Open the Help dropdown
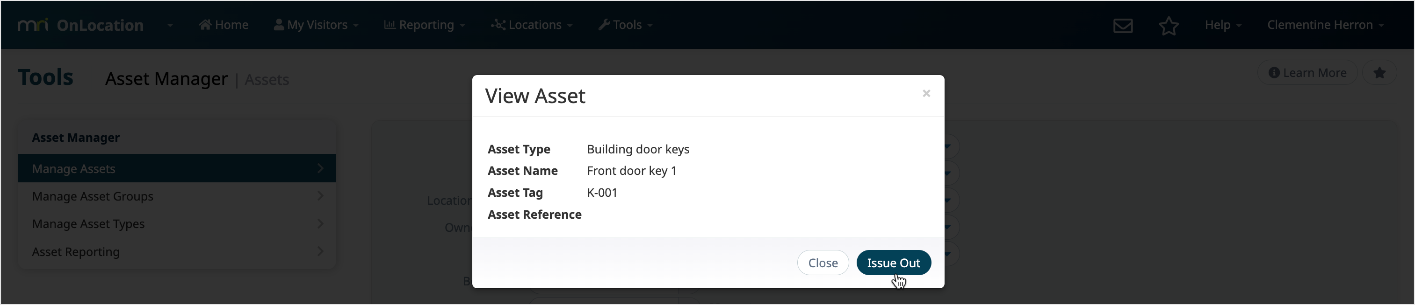 coord(1223,25)
